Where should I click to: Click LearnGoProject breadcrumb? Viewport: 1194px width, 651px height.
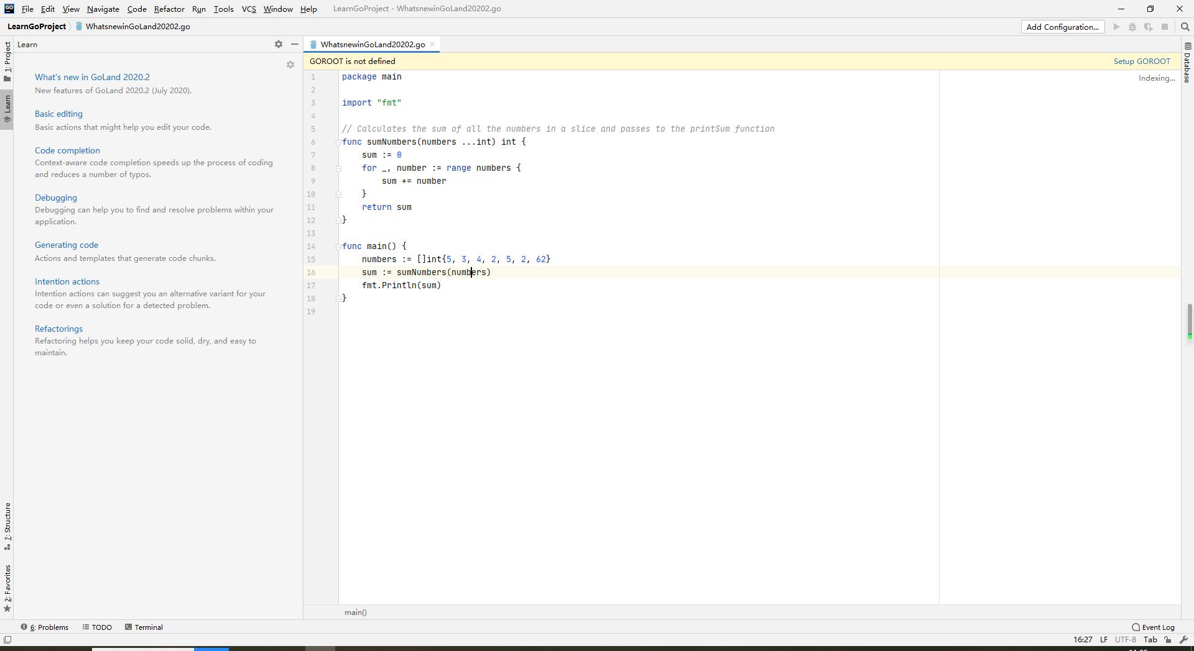pos(37,27)
